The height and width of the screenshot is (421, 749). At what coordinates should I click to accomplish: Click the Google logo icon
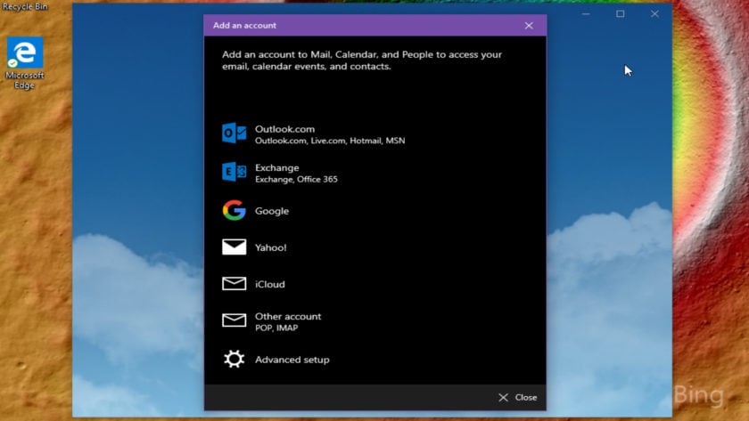click(234, 210)
